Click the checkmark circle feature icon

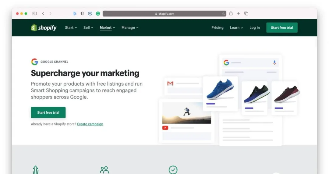point(173,170)
